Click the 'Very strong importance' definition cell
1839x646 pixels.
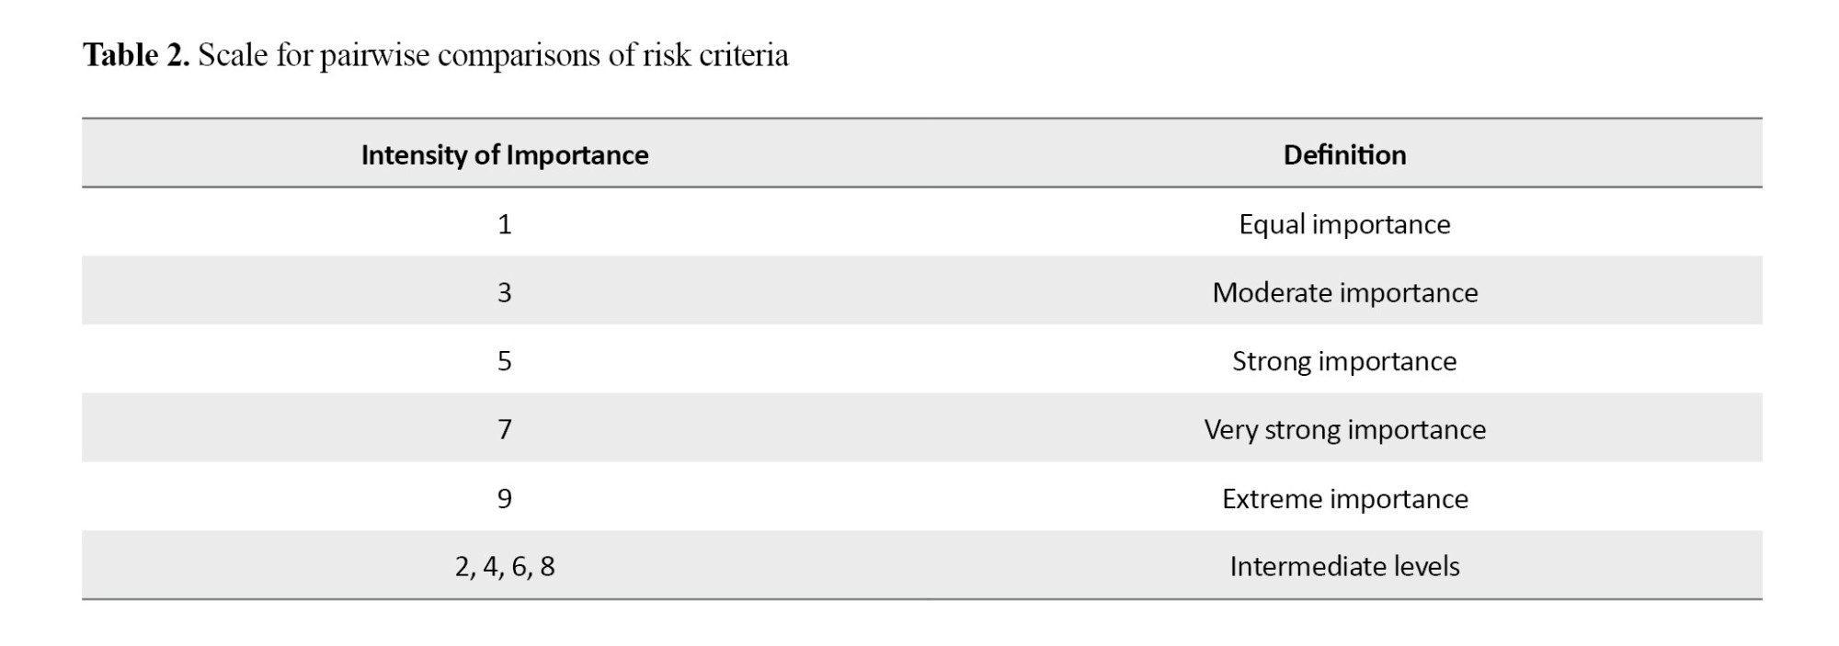[x=1344, y=429]
